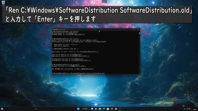Maximize the Command Prompt window
This screenshot has height=111, width=198.
tap(134, 30)
